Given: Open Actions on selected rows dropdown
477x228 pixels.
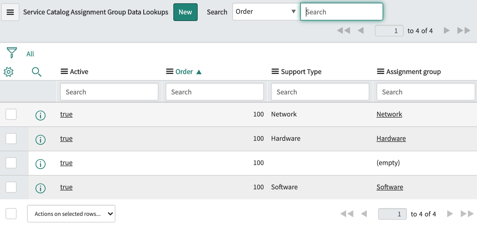Looking at the screenshot, I should 71,214.
